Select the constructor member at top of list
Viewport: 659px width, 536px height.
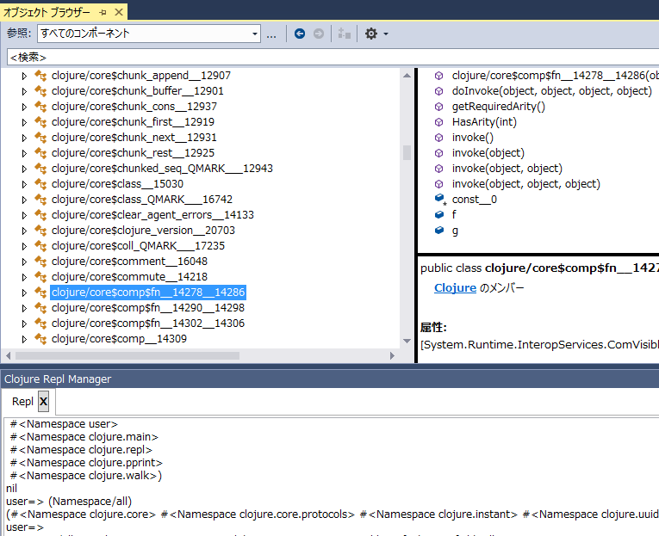pos(555,76)
